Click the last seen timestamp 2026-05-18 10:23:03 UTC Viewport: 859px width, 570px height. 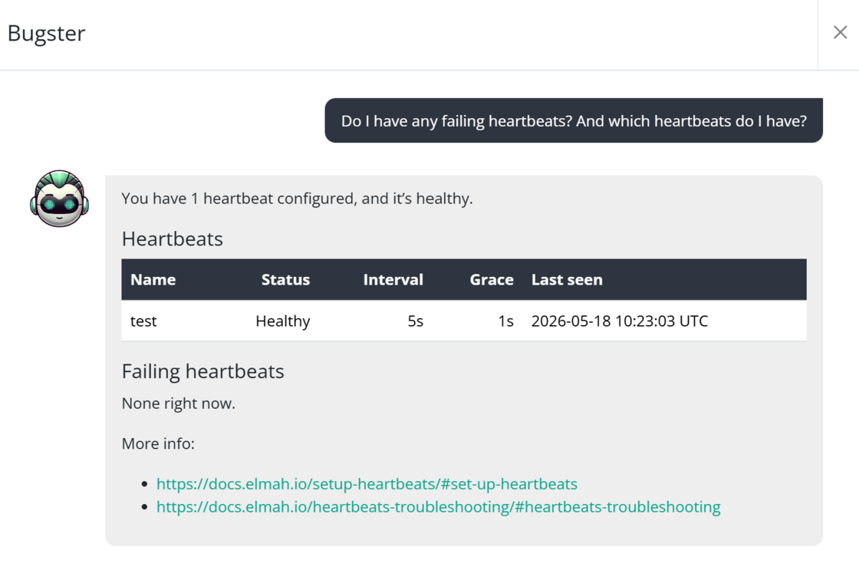[x=620, y=321]
